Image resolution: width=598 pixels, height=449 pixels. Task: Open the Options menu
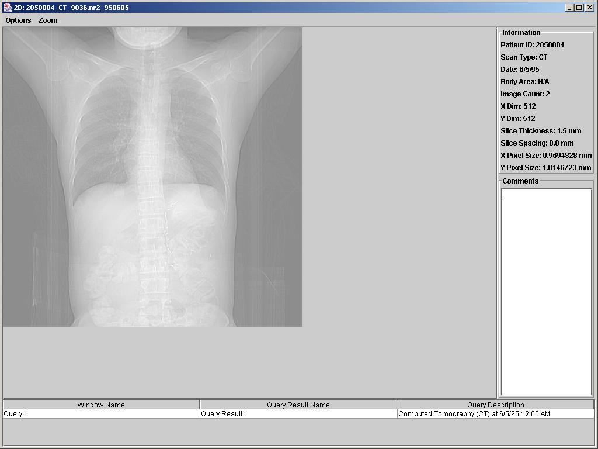point(18,20)
